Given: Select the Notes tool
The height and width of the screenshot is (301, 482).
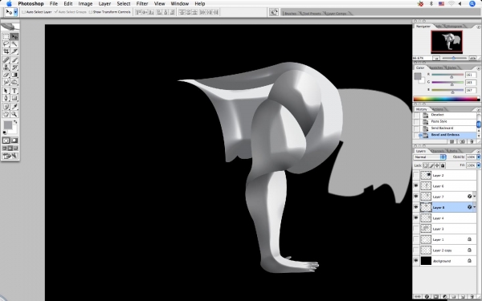Looking at the screenshot, I should pos(6,107).
